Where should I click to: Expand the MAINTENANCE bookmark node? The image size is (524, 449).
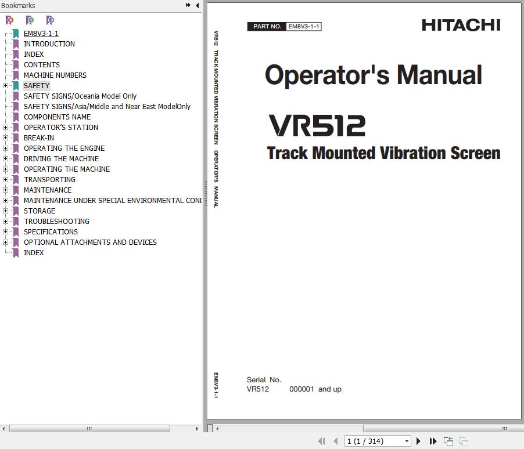point(5,190)
